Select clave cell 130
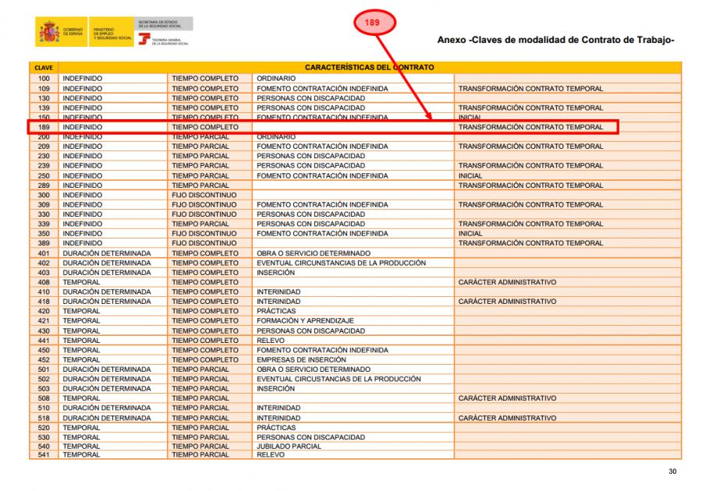 tap(44, 98)
